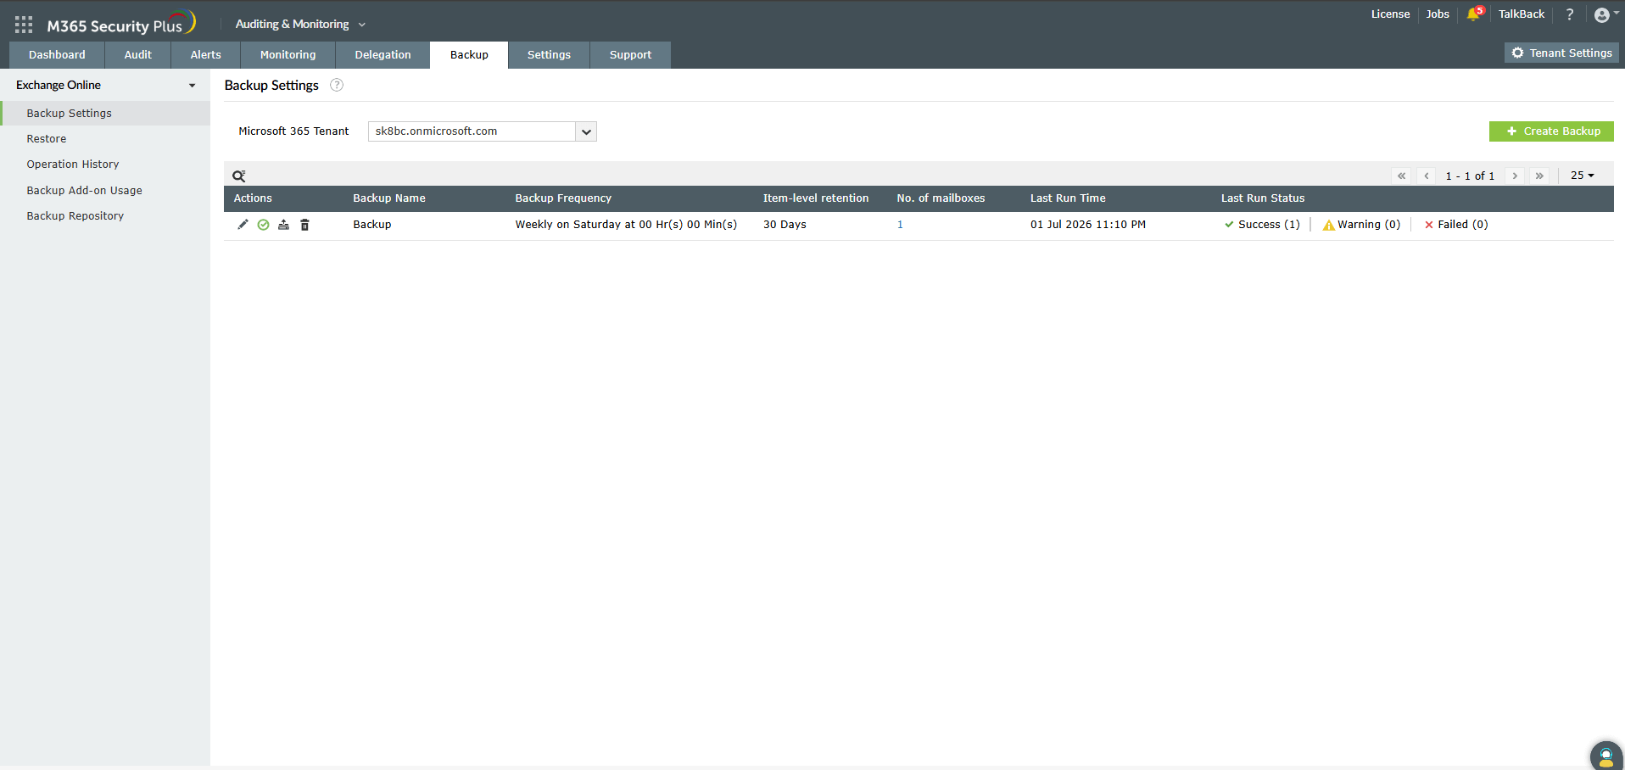Go to the next page of results
1625x770 pixels.
(1515, 176)
